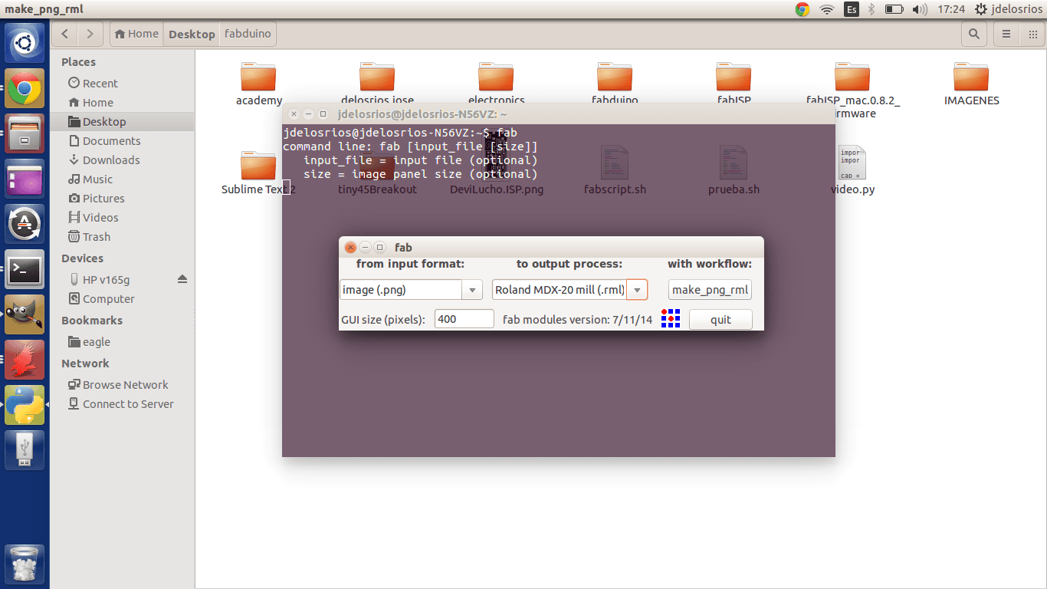Open Ubuntu Dash home launcher icon
Viewport: 1047px width, 589px height.
click(x=25, y=44)
